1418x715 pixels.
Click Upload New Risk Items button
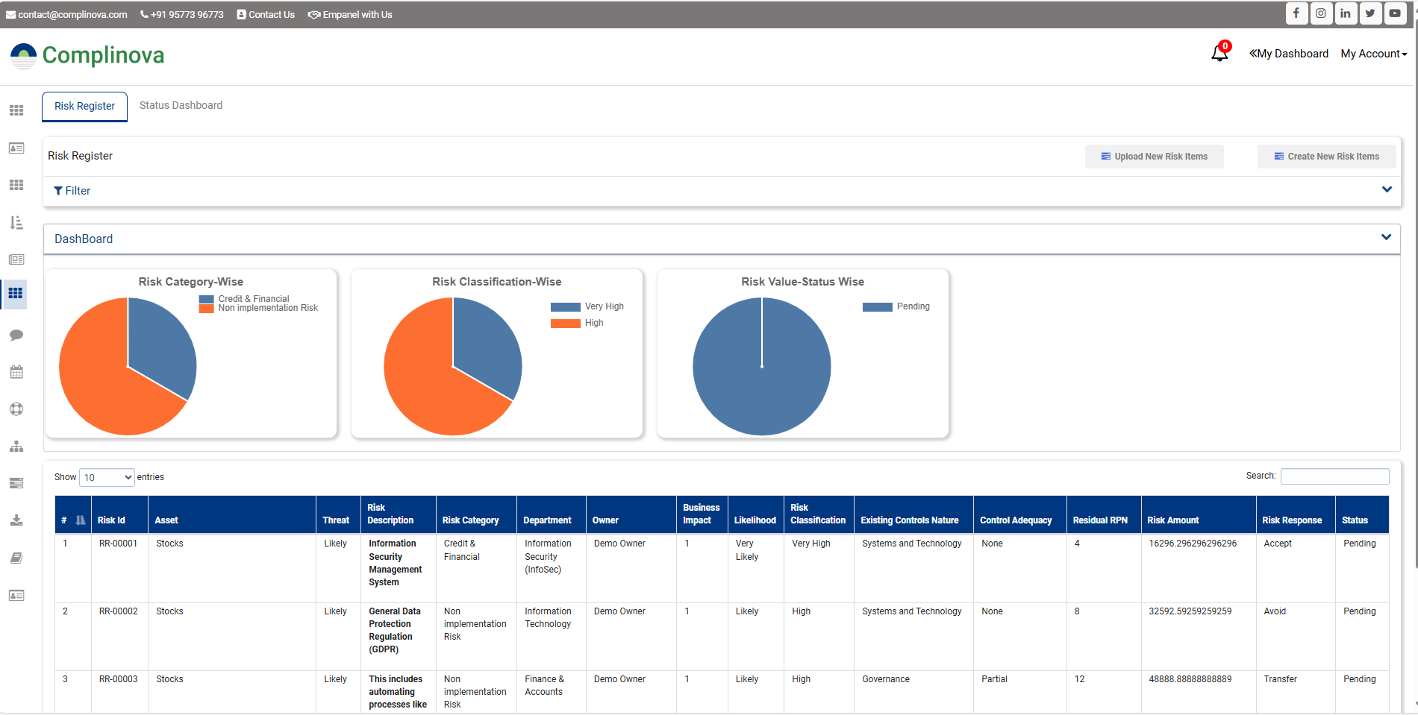(1154, 157)
